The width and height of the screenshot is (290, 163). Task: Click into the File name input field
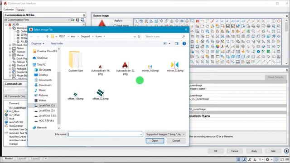[106, 134]
